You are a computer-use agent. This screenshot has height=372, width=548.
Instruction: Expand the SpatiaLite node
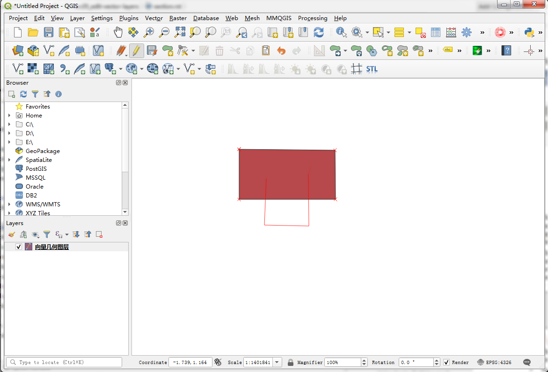[9, 160]
